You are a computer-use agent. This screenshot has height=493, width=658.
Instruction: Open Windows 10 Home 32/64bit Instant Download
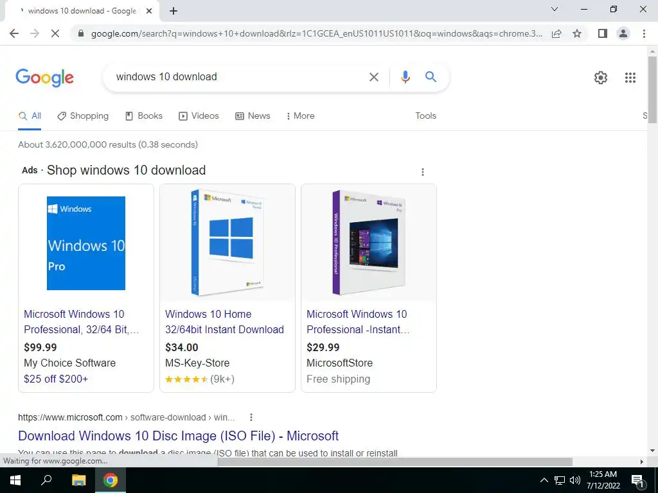[x=224, y=322]
